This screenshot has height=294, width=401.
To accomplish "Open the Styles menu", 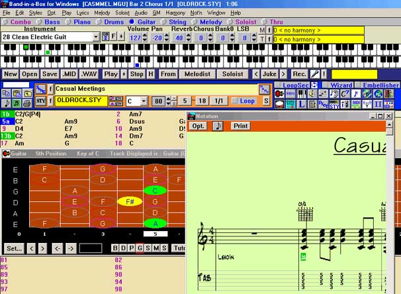I will [x=36, y=13].
